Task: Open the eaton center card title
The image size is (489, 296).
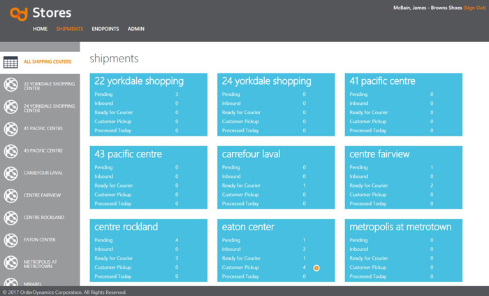Action: pos(248,227)
